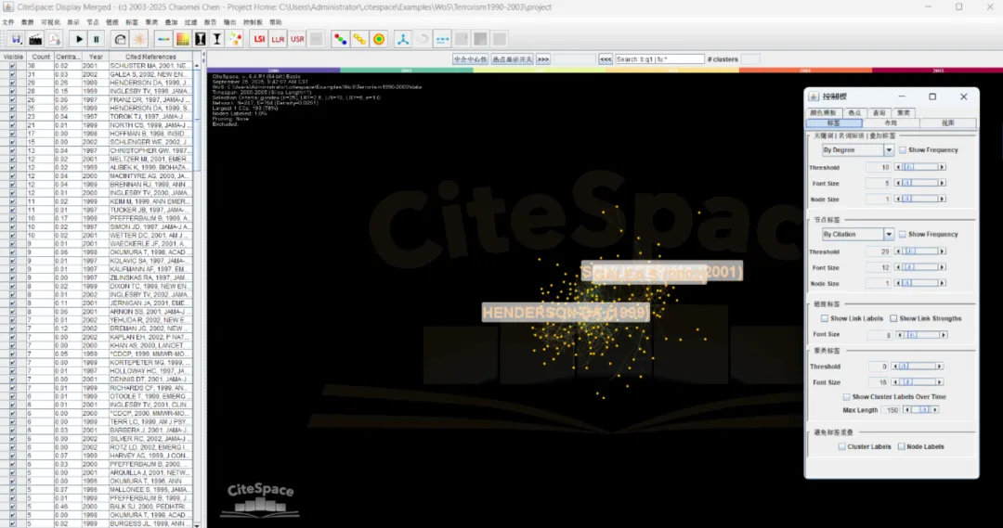Open the 节点 menu

tap(93, 22)
